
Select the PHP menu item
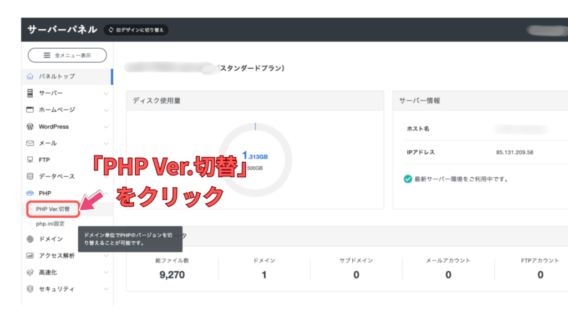click(x=45, y=193)
